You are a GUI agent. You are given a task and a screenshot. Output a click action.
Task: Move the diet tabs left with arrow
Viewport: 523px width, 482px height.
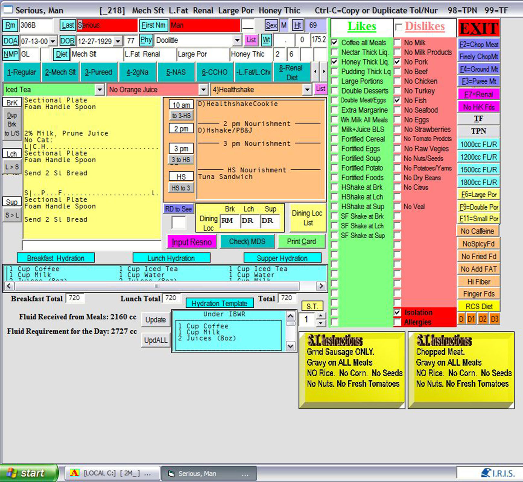[x=316, y=71]
